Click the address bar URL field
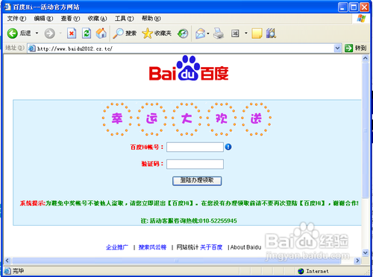The image size is (373, 277). point(185,48)
